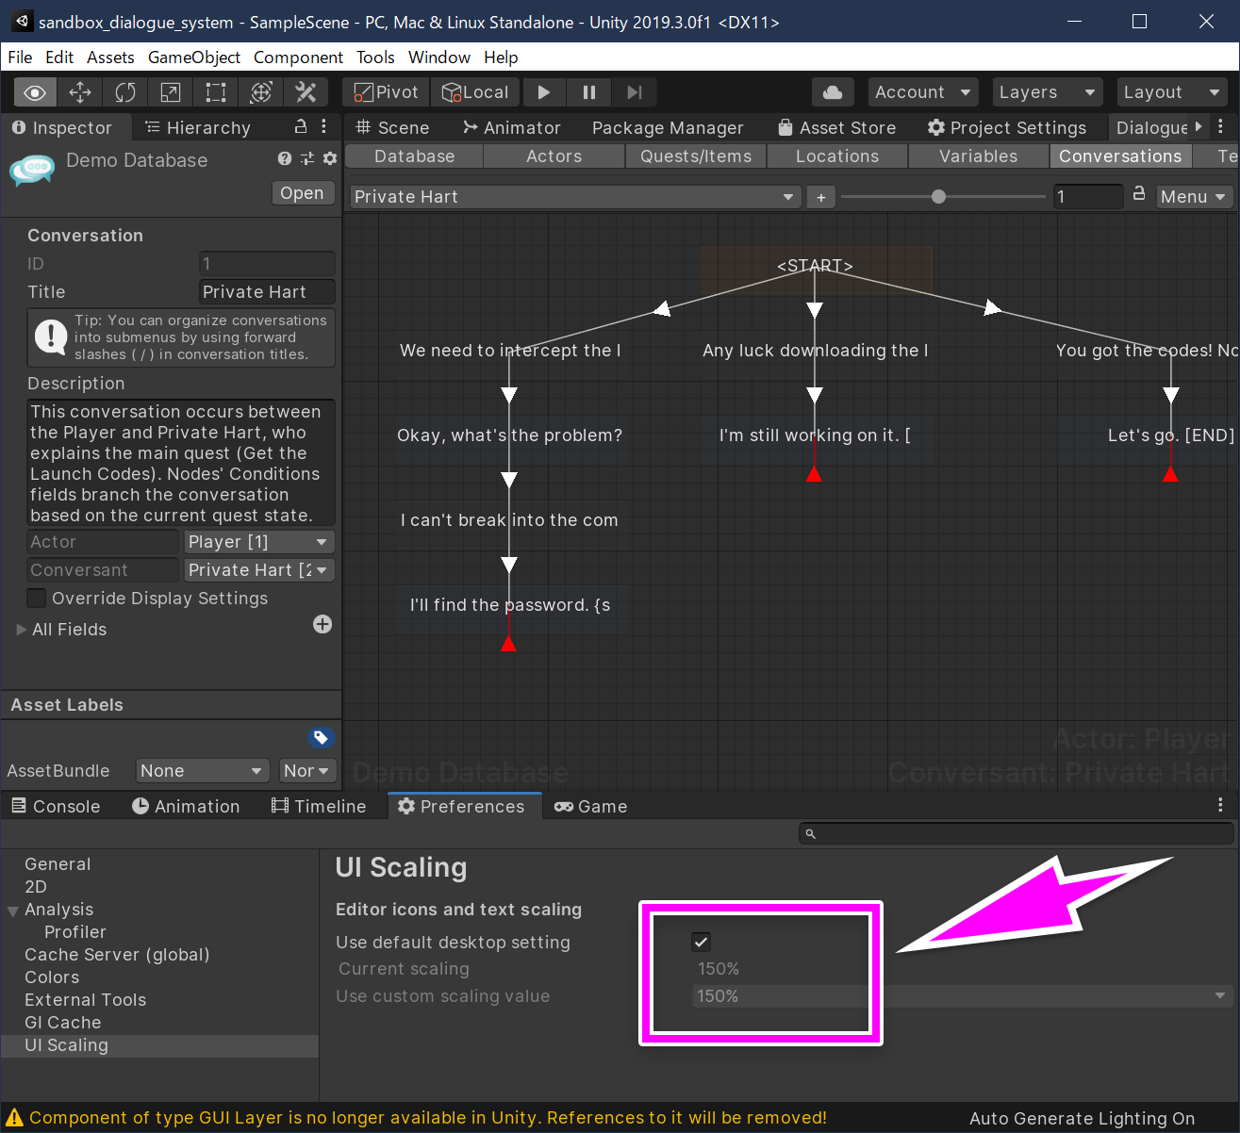Select the Variables database tab
This screenshot has width=1240, height=1133.
point(979,156)
